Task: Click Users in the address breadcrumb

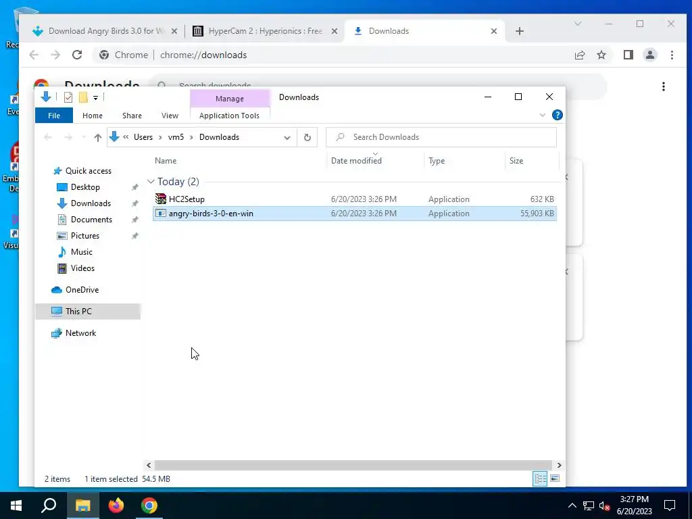Action: (143, 137)
